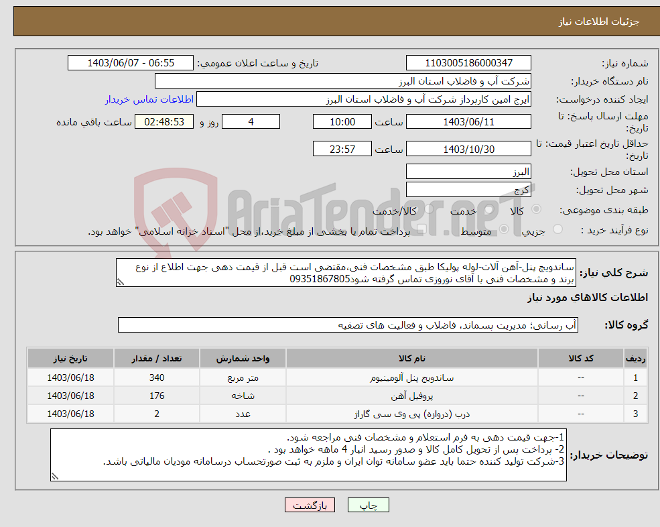Viewport: 660px width, 527px height.
Task: Click row number 3 cell
Action: coord(635,414)
